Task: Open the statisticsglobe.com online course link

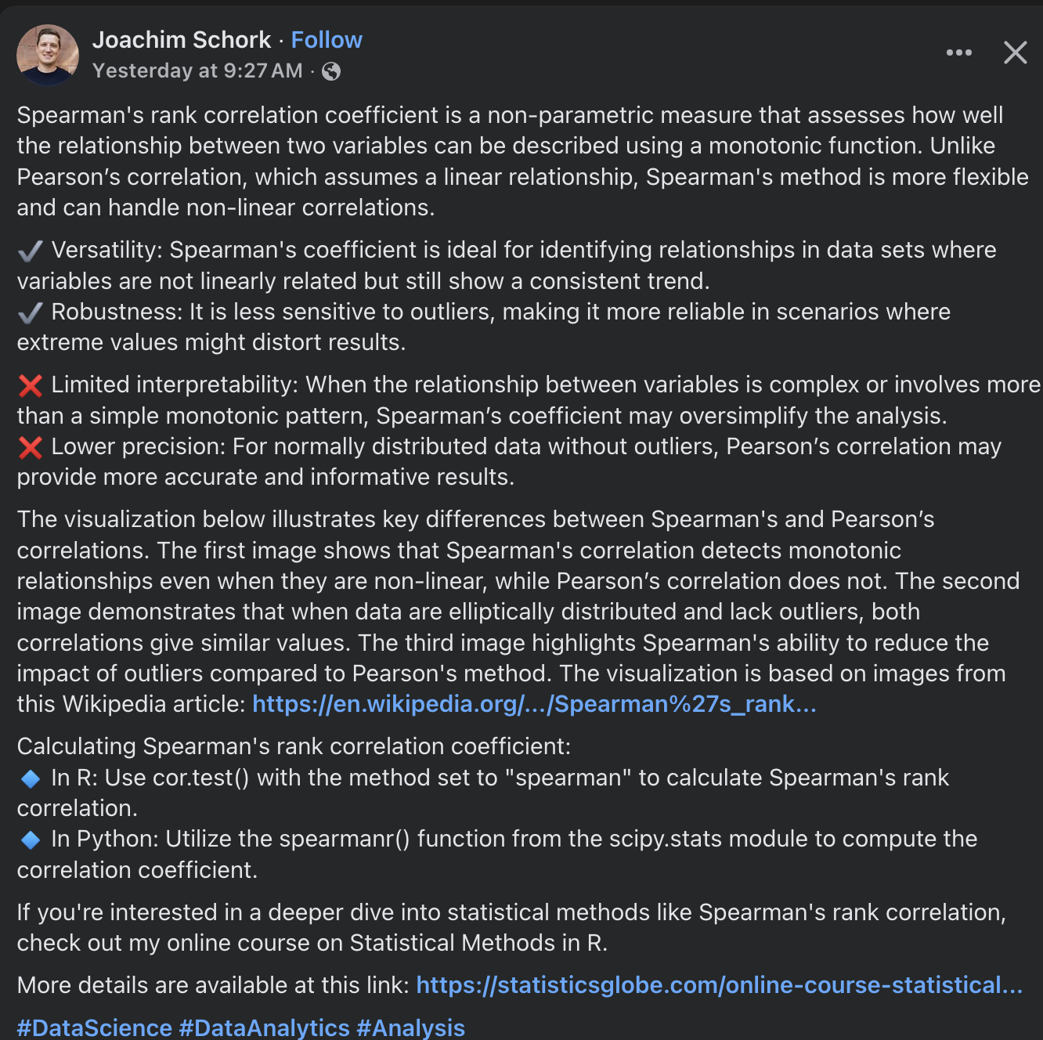Action: pos(719,984)
